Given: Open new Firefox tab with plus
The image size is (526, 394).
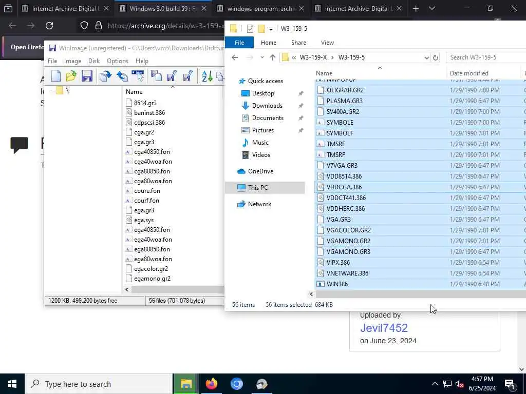Looking at the screenshot, I should pyautogui.click(x=416, y=9).
